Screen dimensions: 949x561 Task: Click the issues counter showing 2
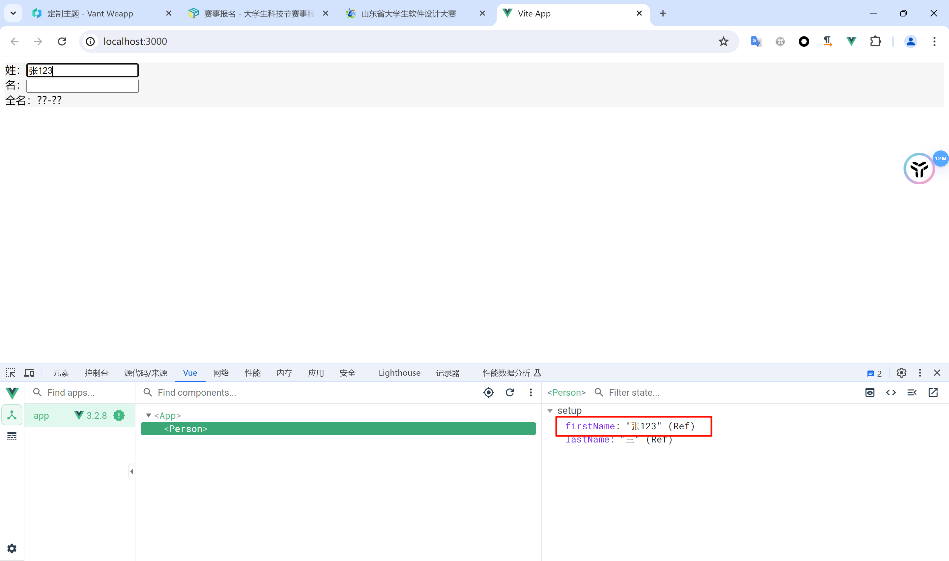point(874,373)
